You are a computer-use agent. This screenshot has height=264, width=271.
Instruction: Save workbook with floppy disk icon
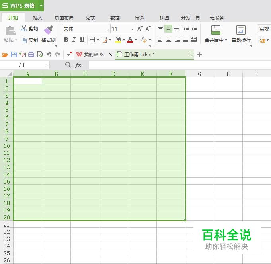pos(14,55)
